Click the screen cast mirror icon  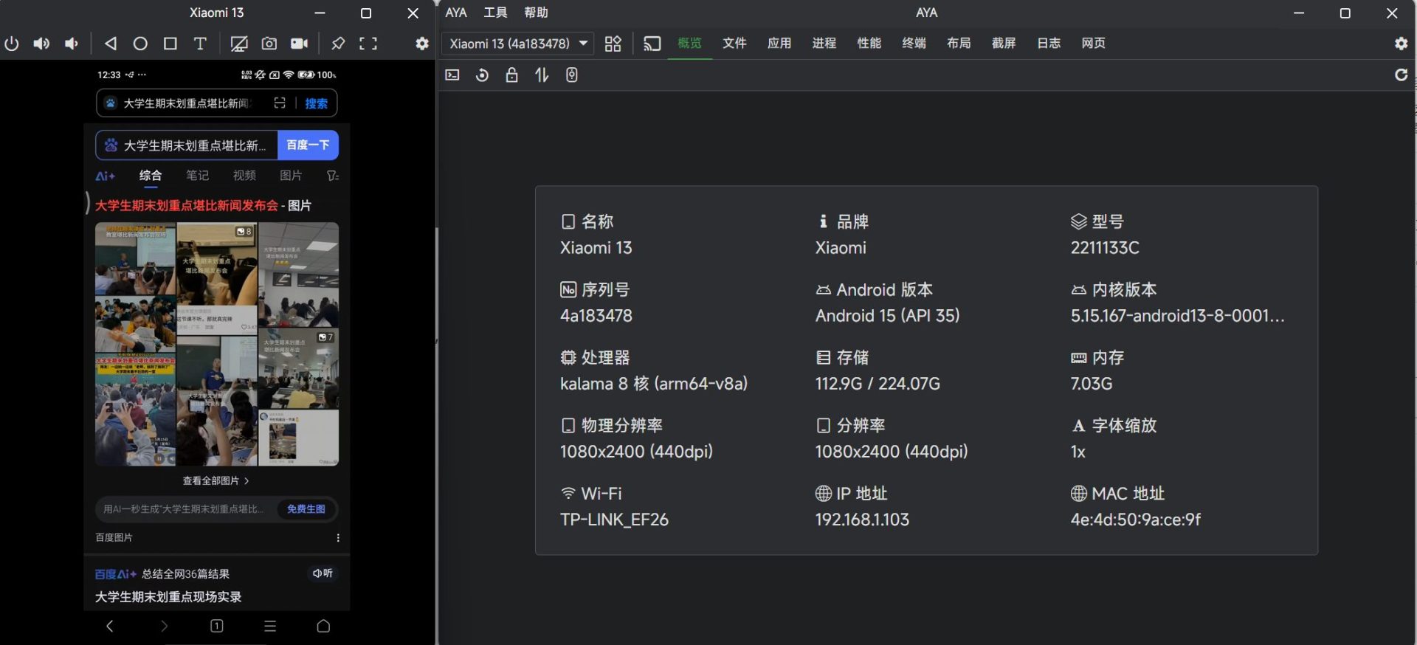pyautogui.click(x=652, y=44)
